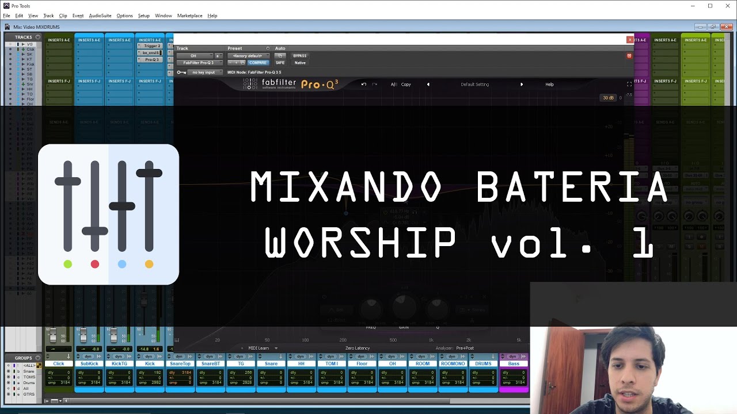Viewport: 737px width, 414px height.
Task: Click plug-in preset minus button
Action: click(x=230, y=63)
